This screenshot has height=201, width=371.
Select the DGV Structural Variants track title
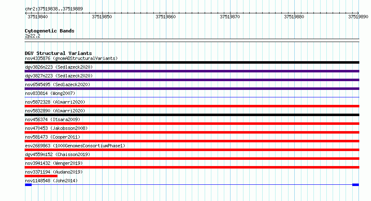pos(58,53)
